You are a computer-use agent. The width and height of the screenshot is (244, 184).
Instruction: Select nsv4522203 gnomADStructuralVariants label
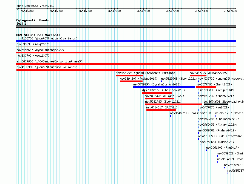click(x=146, y=73)
